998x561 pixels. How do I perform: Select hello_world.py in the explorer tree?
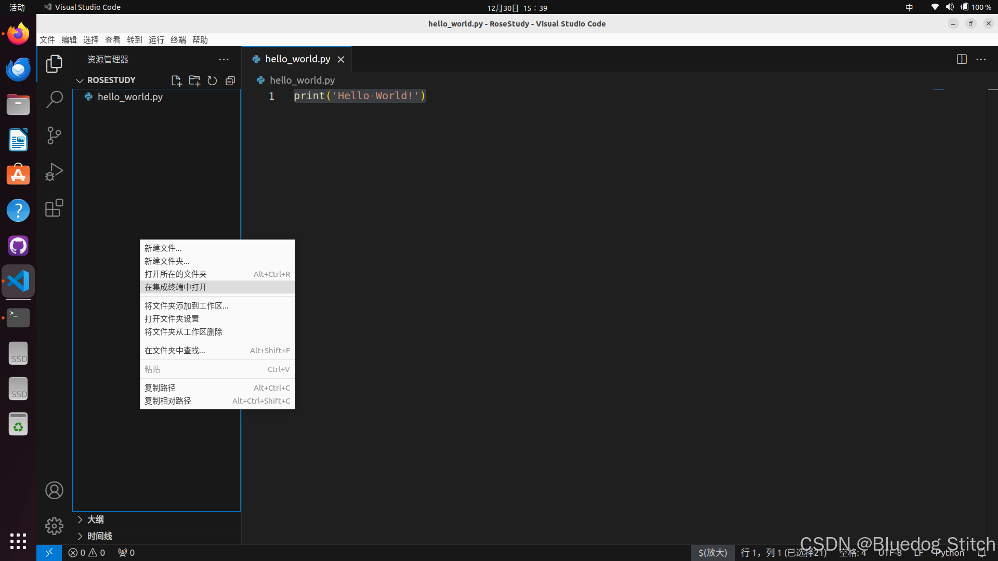[x=130, y=97]
